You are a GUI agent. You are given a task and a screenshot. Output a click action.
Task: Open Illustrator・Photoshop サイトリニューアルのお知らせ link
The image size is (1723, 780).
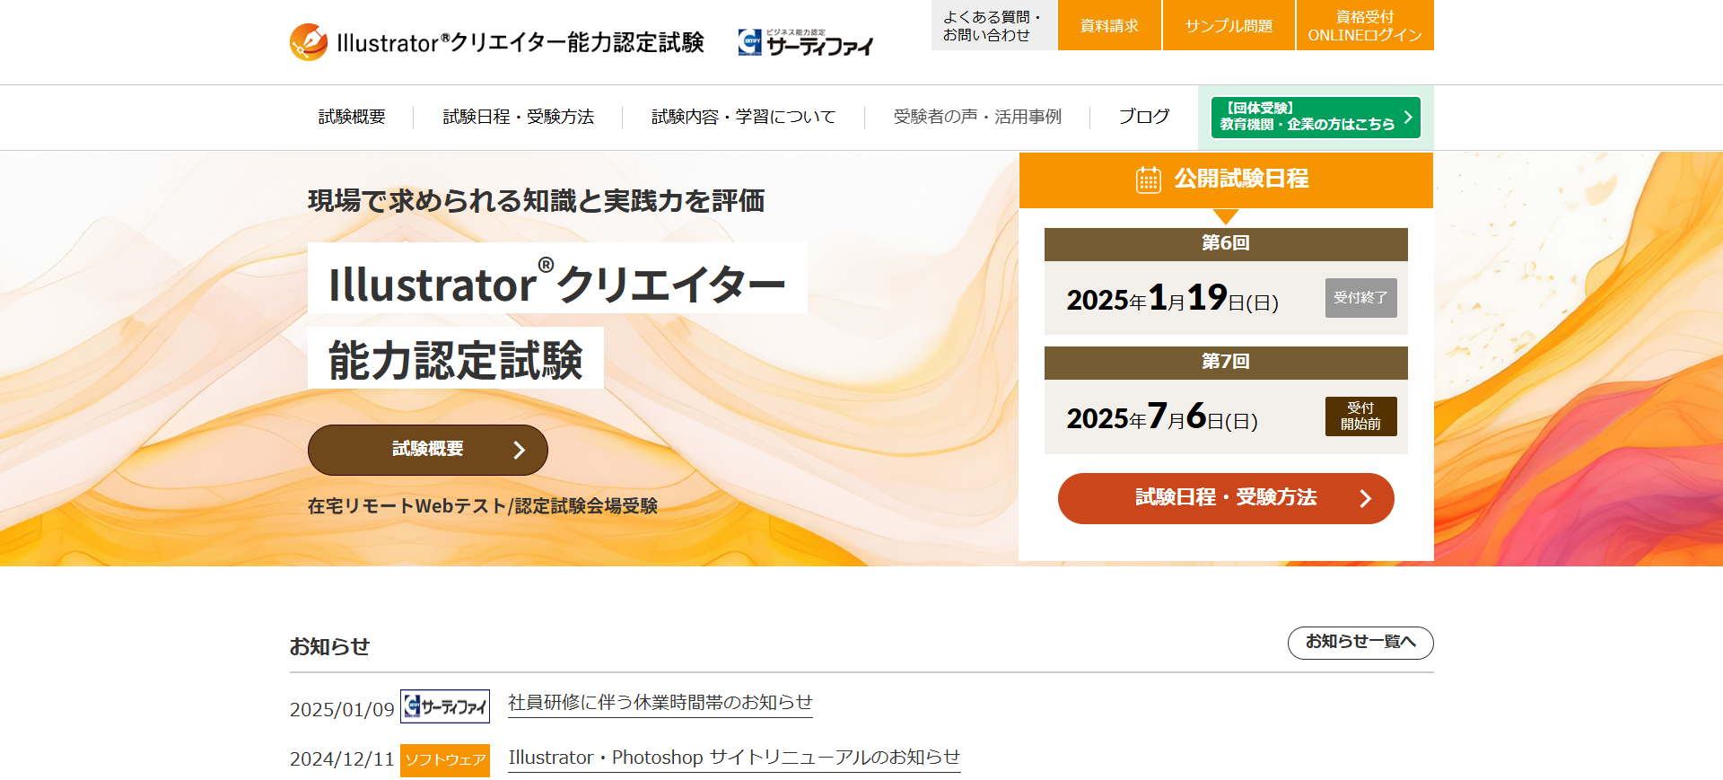coord(734,758)
